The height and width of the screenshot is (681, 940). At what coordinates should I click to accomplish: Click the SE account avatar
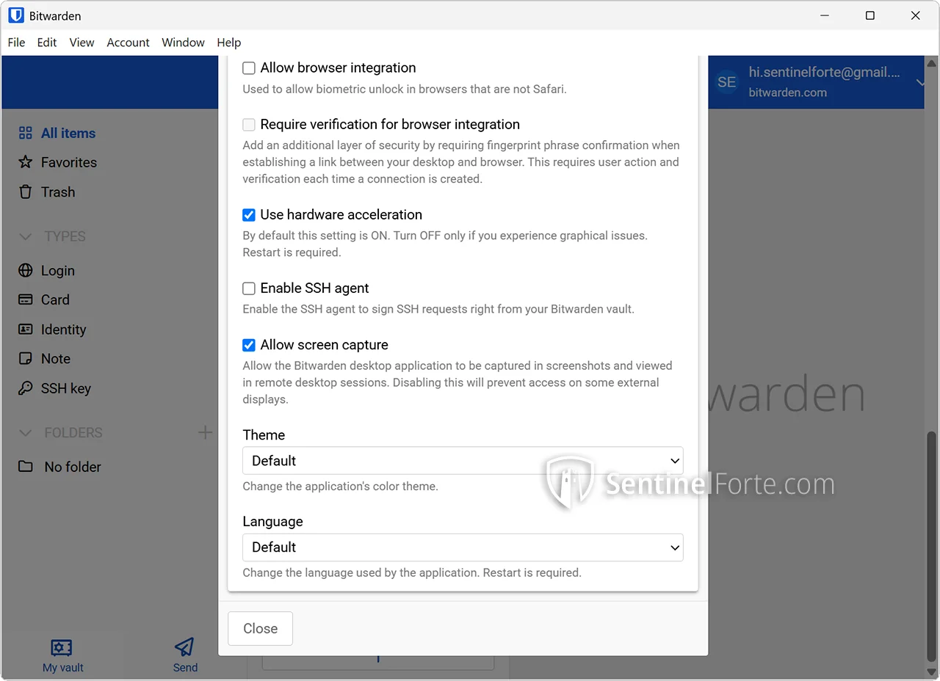point(726,82)
